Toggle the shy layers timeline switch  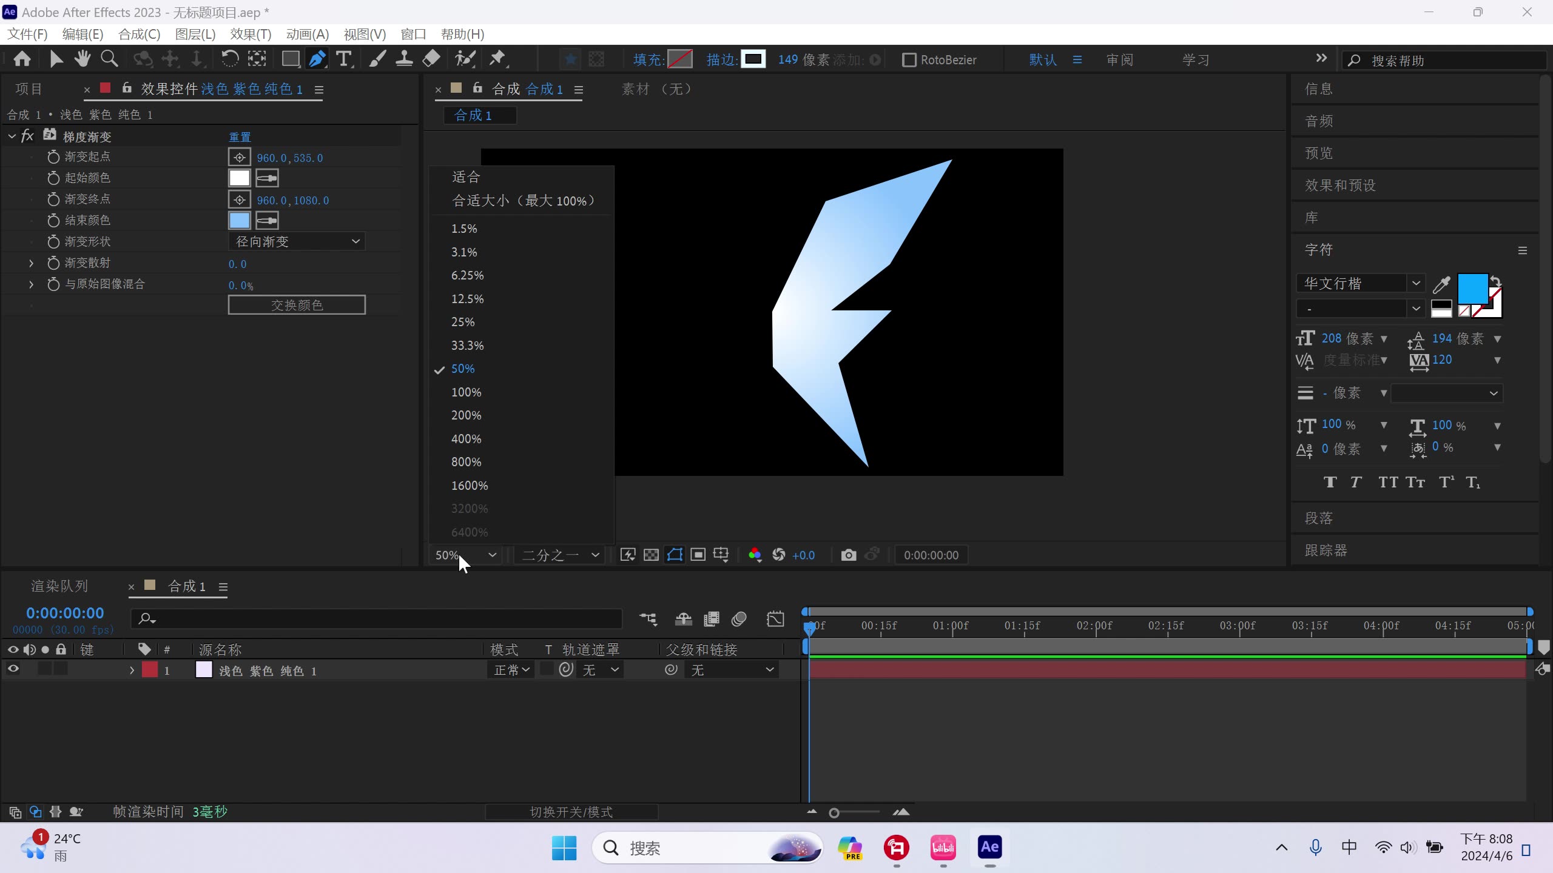pos(684,619)
